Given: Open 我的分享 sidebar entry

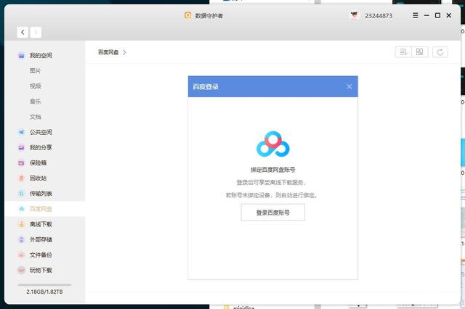Looking at the screenshot, I should pos(41,147).
